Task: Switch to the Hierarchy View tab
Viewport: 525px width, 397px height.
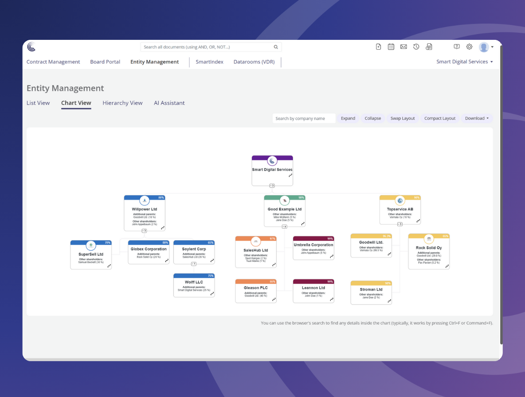Action: [122, 103]
